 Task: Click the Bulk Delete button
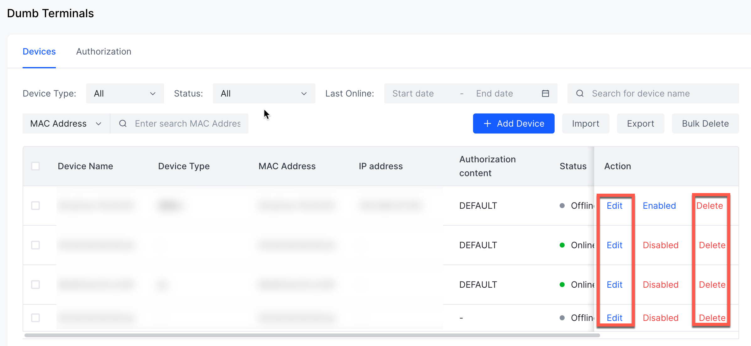pyautogui.click(x=706, y=123)
